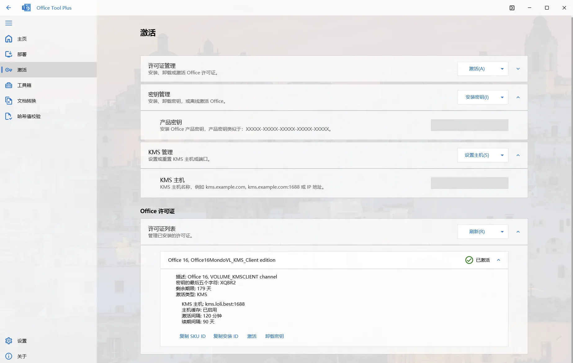The image size is (573, 363).
Task: Click the 激活(A) button
Action: point(477,69)
